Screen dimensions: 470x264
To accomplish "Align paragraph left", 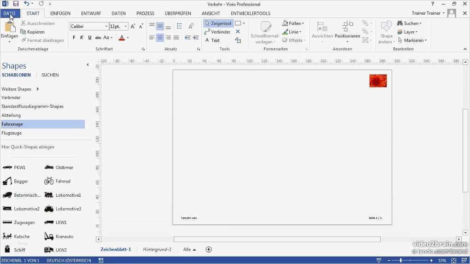I will (152, 38).
